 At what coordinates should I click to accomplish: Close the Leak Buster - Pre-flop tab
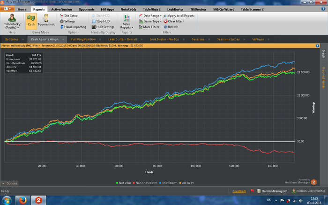pos(184,39)
